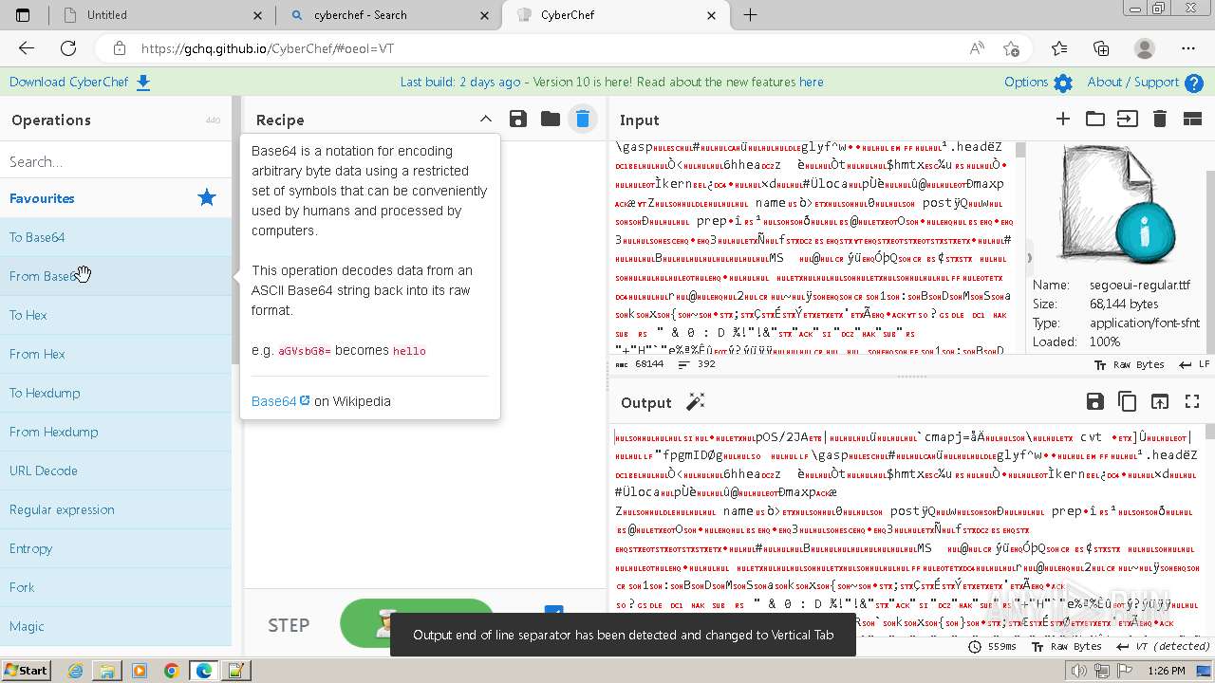Screen dimensions: 1215x683
Task: Open browser Settings and more menu
Action: click(1188, 48)
